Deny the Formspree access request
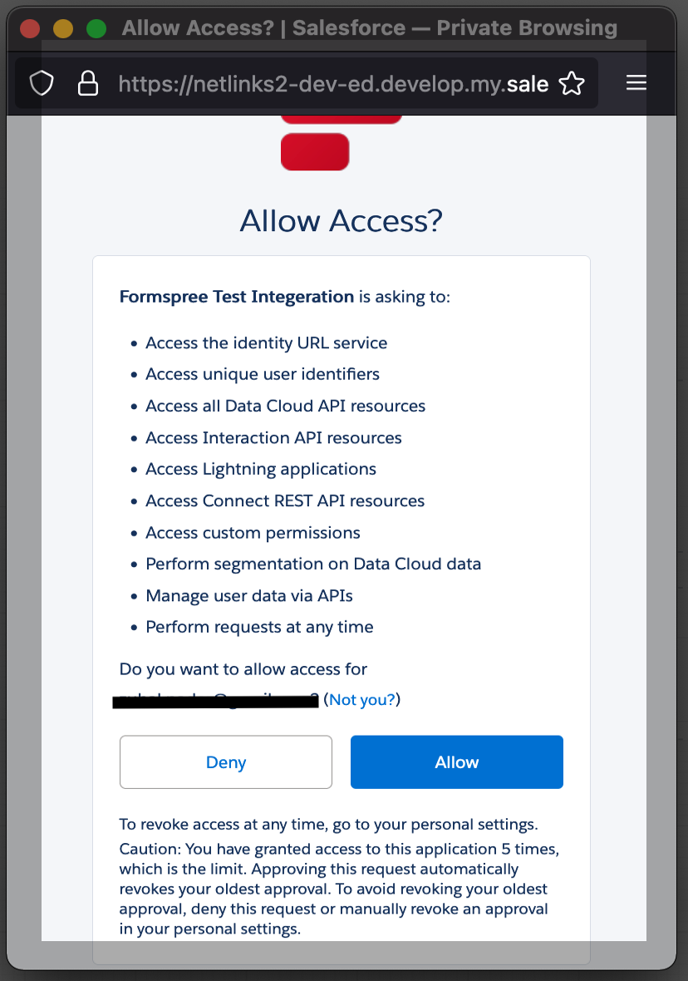This screenshot has width=688, height=981. pyautogui.click(x=225, y=762)
